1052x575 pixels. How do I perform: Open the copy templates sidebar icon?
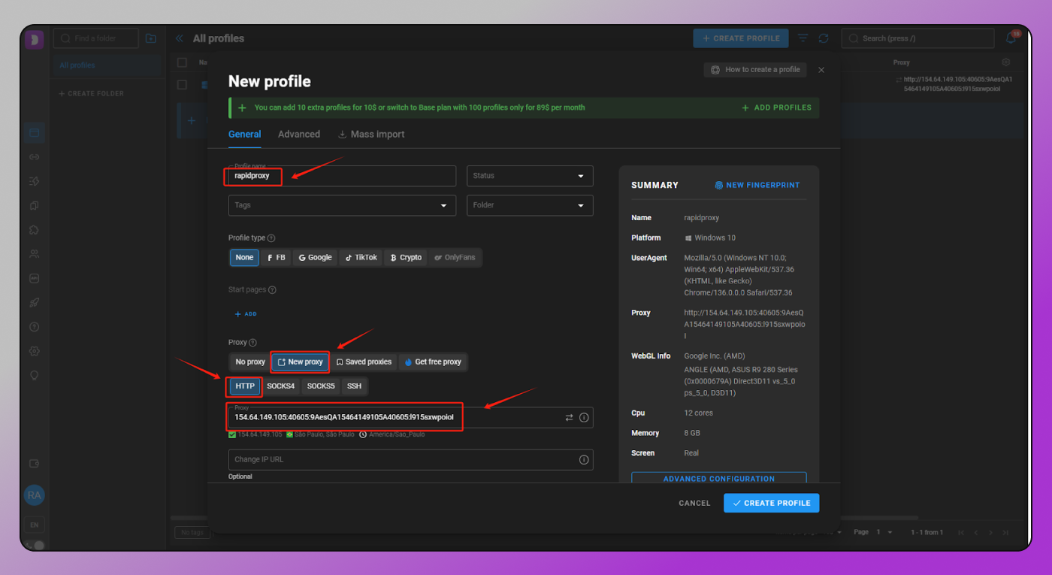(x=34, y=205)
